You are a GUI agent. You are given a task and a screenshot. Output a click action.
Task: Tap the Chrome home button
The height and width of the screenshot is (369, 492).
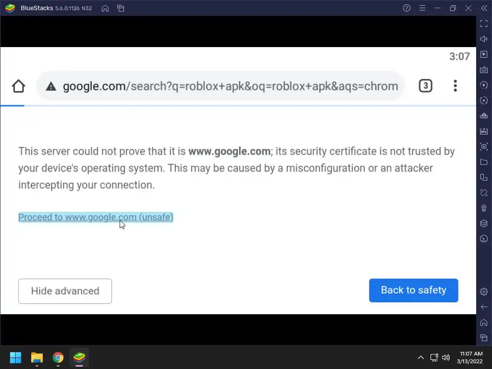point(19,86)
